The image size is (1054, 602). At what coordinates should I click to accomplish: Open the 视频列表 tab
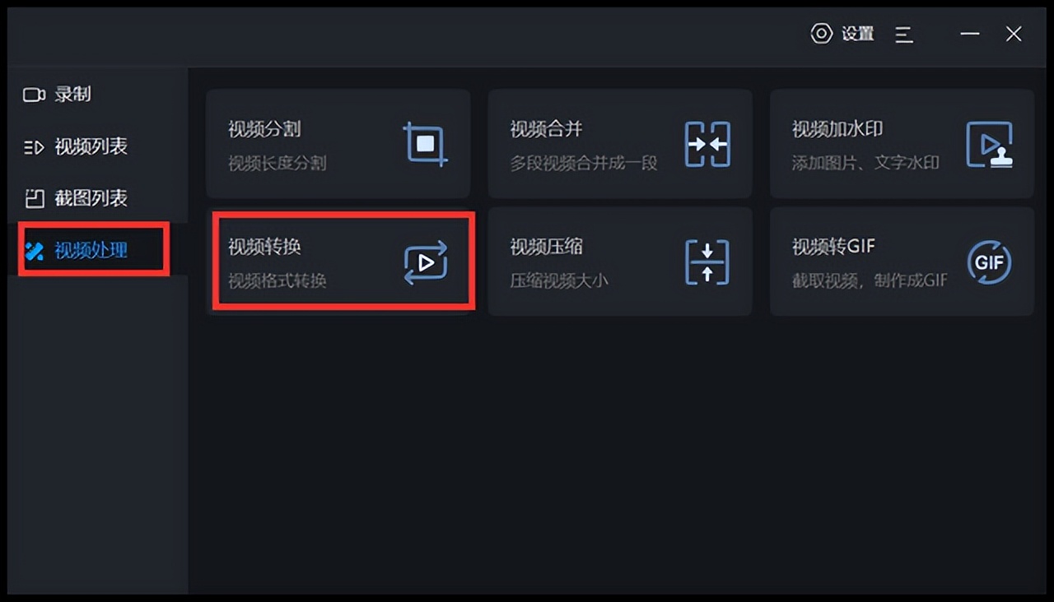point(91,147)
